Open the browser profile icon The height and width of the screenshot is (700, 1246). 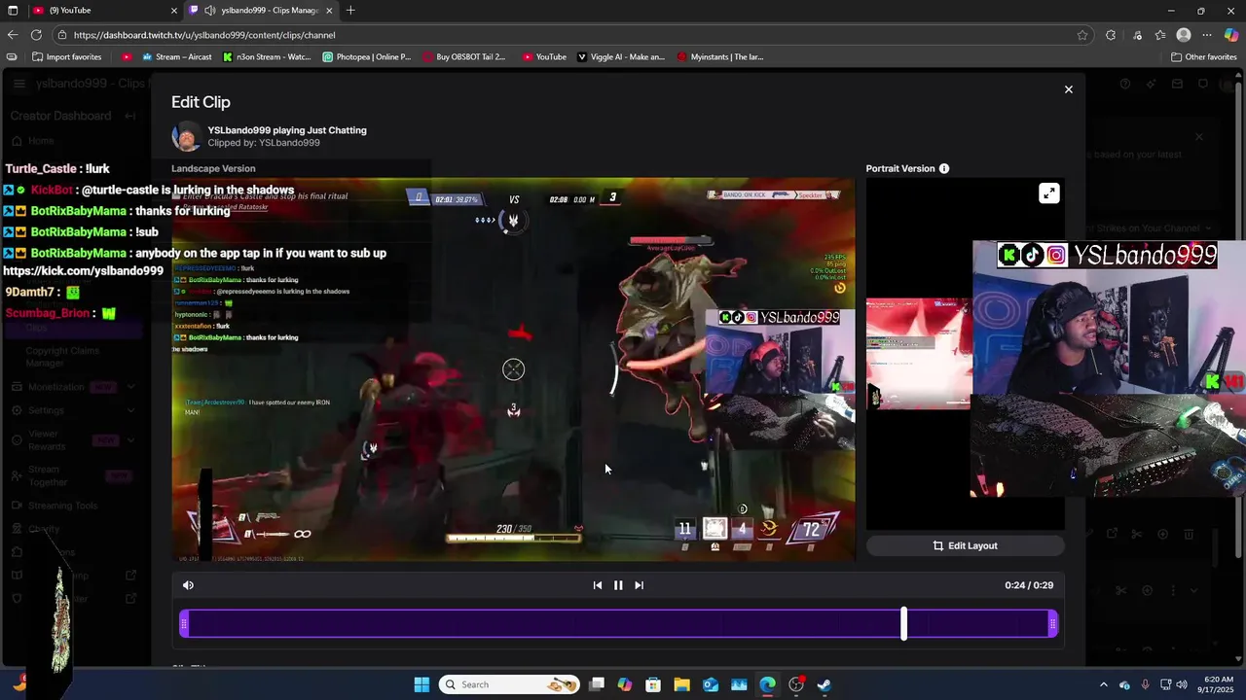click(1184, 35)
